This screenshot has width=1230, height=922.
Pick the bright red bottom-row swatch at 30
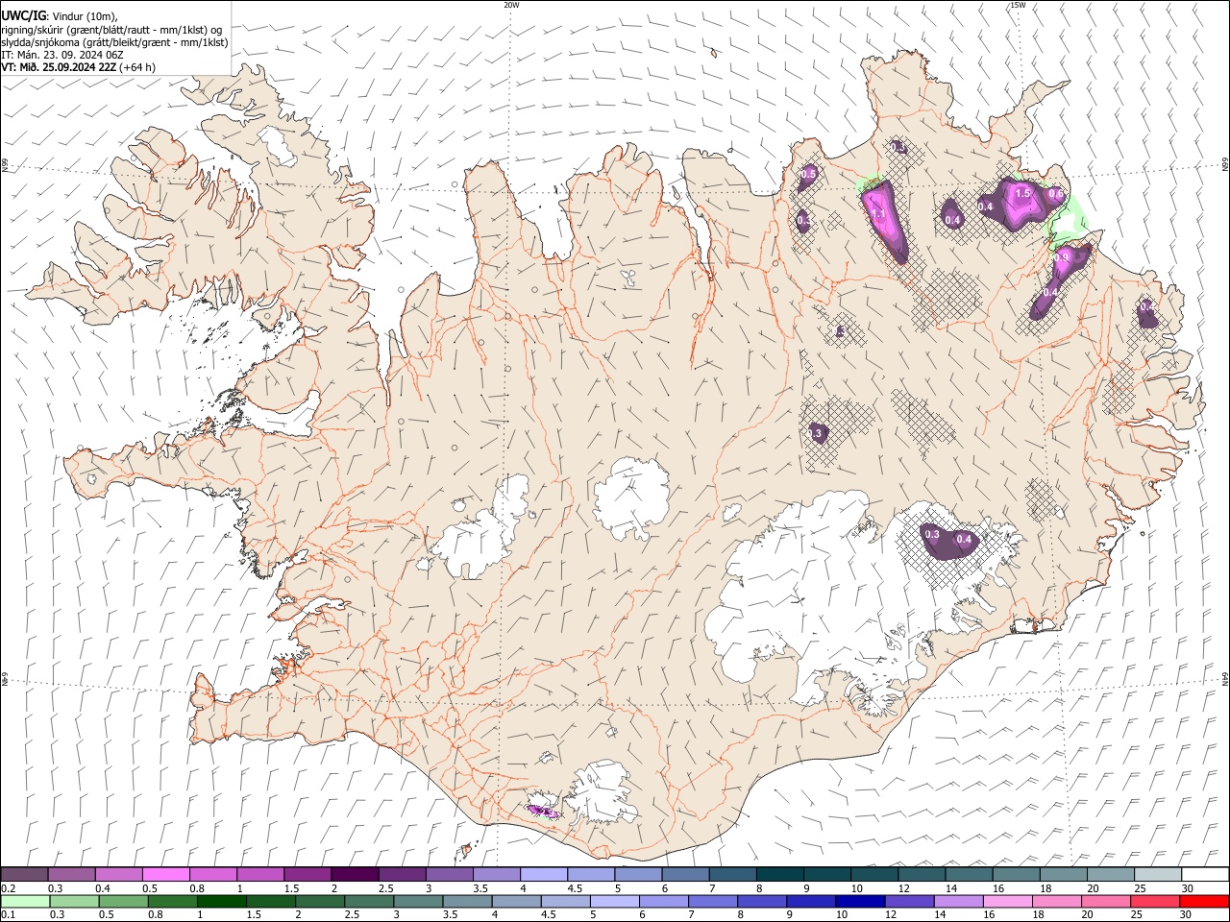(1204, 901)
